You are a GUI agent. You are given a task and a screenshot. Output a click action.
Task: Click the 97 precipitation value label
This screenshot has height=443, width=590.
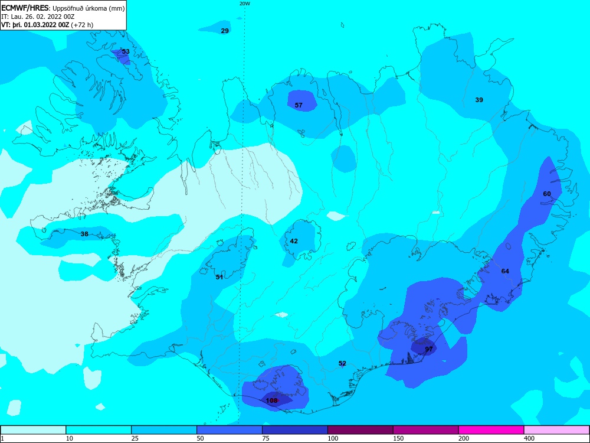(x=429, y=349)
